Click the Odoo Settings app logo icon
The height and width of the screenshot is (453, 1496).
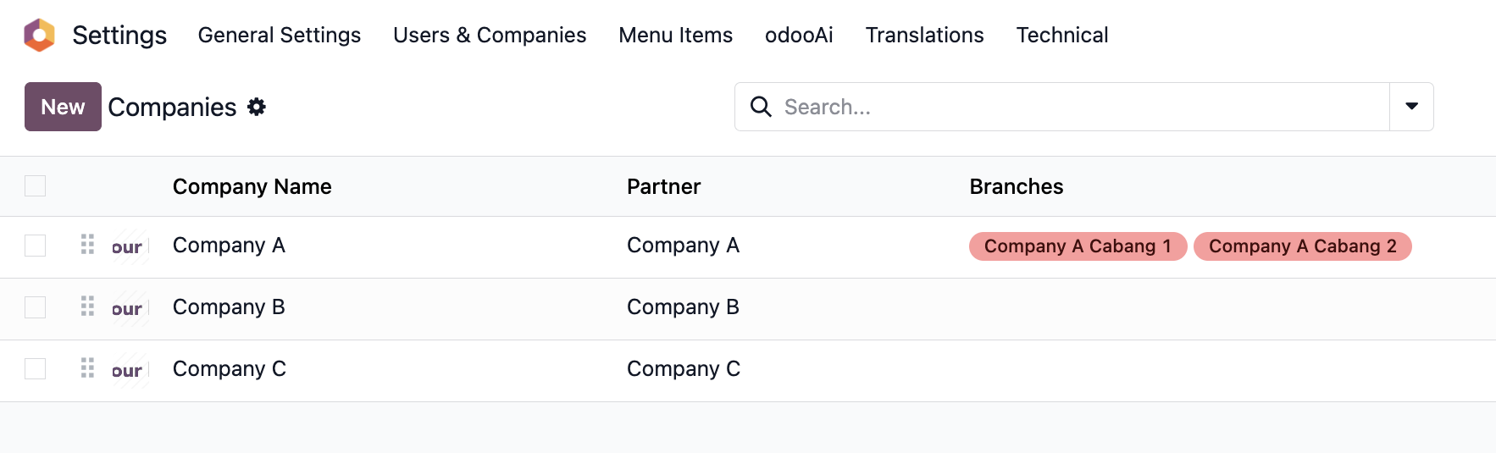click(x=39, y=35)
